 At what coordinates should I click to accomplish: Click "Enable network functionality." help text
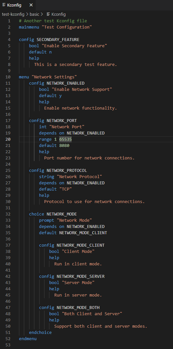(x=80, y=108)
